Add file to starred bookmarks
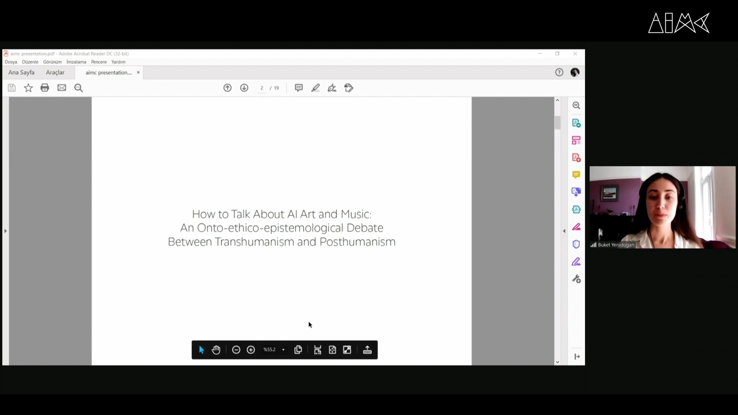This screenshot has width=738, height=415. [28, 88]
